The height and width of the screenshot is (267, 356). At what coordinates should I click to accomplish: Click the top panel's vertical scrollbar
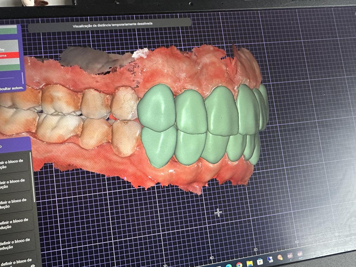[x=22, y=78]
